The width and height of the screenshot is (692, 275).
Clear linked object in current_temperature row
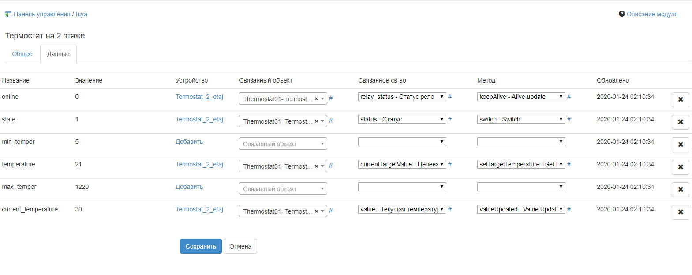click(x=316, y=211)
